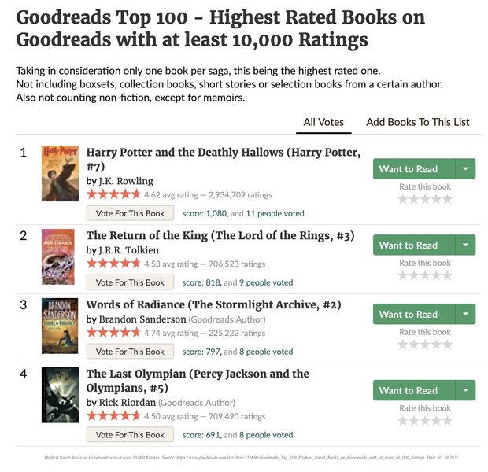Expand shelf dropdown for Words of Radiance
This screenshot has height=472, width=488.
point(465,314)
